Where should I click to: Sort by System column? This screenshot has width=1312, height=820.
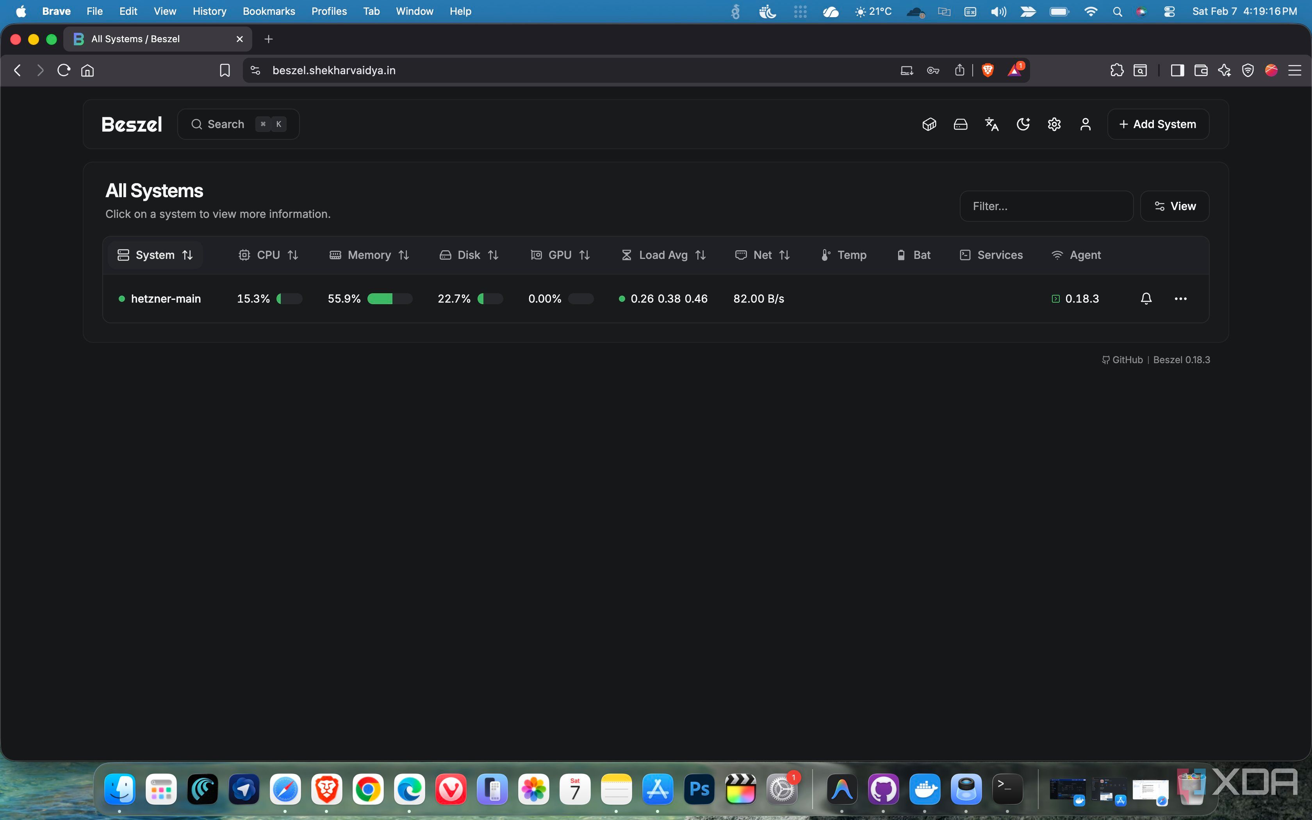[155, 255]
